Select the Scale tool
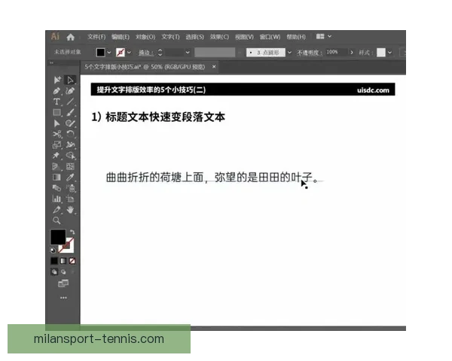Screen dimensions: 452x361 tap(56, 145)
